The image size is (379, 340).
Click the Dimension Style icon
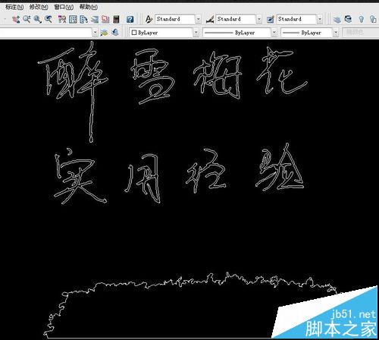pos(210,19)
